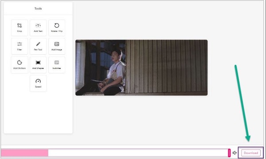Click the Tools panel heading

coord(38,8)
